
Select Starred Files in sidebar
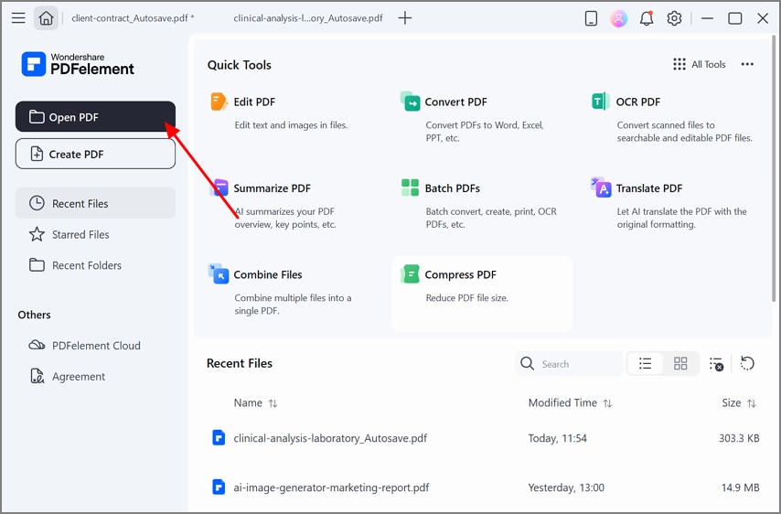80,235
